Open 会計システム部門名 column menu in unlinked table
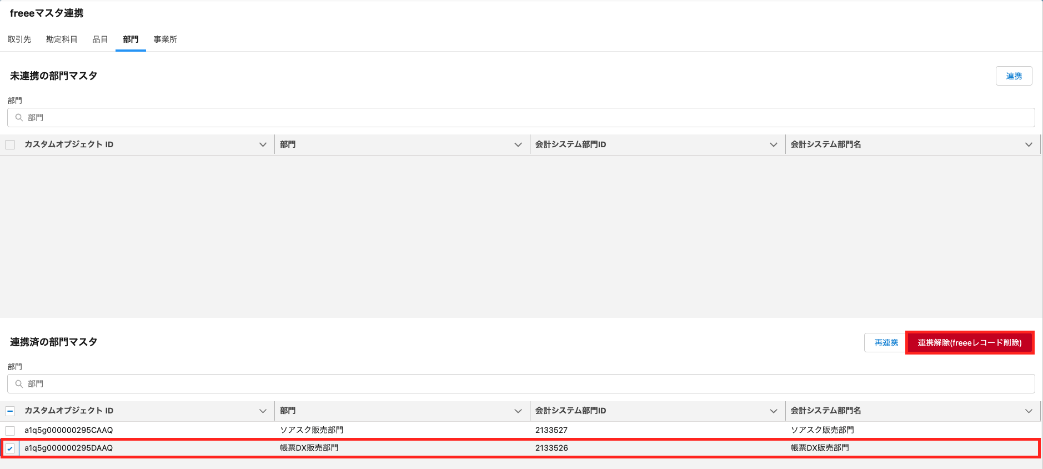The image size is (1043, 469). click(1029, 144)
